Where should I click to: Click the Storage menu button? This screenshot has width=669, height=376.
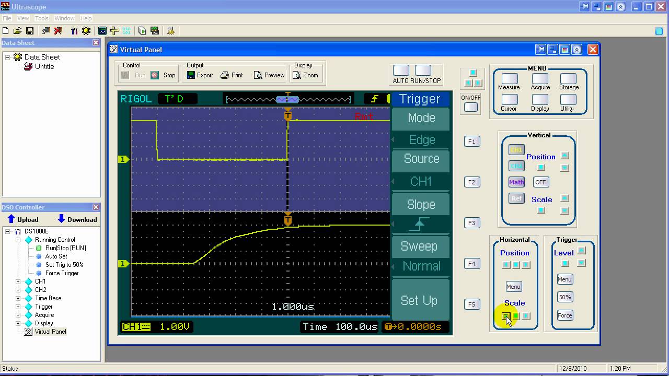(x=568, y=78)
